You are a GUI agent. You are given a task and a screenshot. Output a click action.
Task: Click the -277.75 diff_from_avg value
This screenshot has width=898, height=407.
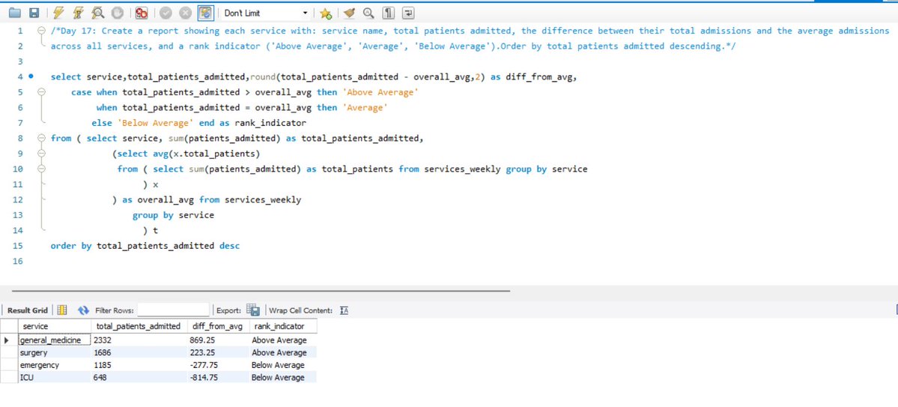coord(218,365)
